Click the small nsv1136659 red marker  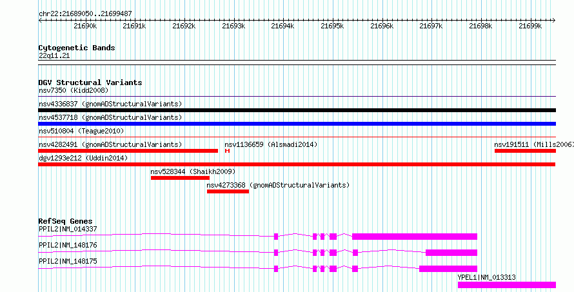[227, 151]
